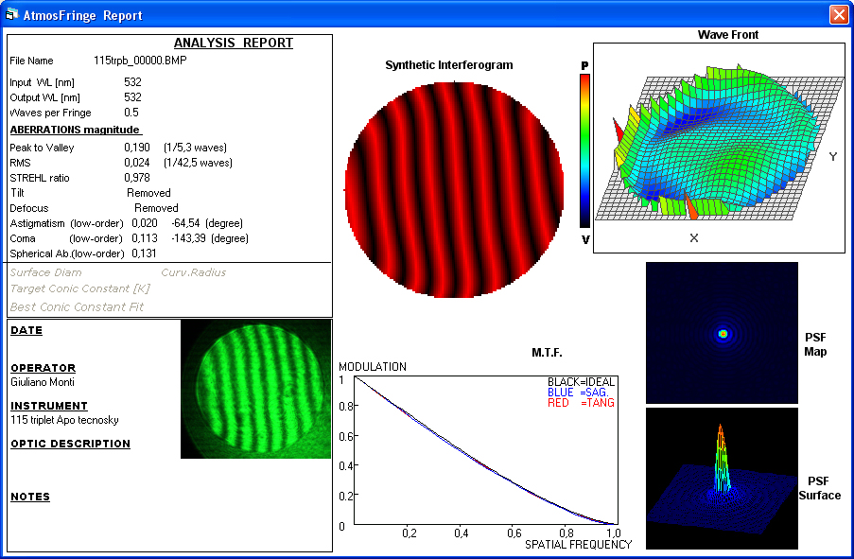Select the OPERATOR name Giuliano Monti
854x559 pixels.
point(43,382)
